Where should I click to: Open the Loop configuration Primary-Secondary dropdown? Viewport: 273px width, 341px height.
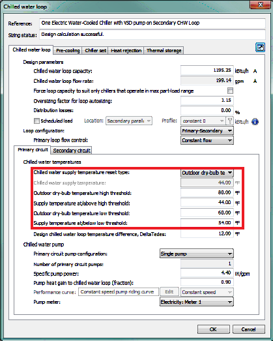point(207,130)
